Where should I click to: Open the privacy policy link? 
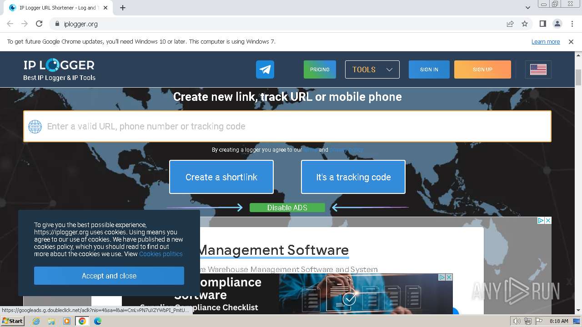coord(346,150)
